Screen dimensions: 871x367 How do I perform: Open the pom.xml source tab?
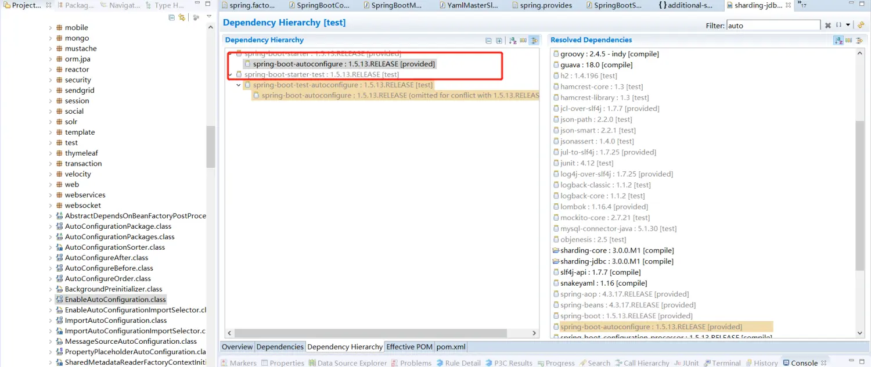click(x=451, y=347)
